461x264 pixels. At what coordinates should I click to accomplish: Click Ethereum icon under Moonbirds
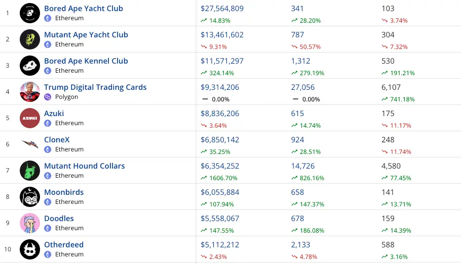click(48, 202)
